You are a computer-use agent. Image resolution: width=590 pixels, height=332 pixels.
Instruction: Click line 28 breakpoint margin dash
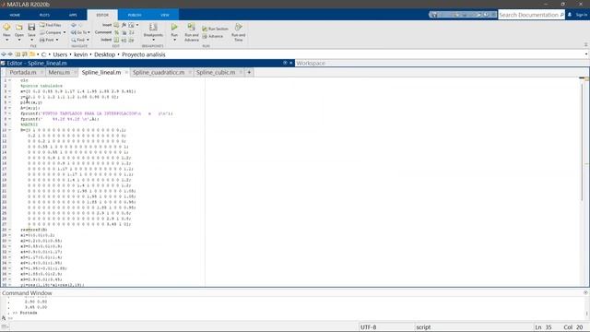coord(10,230)
